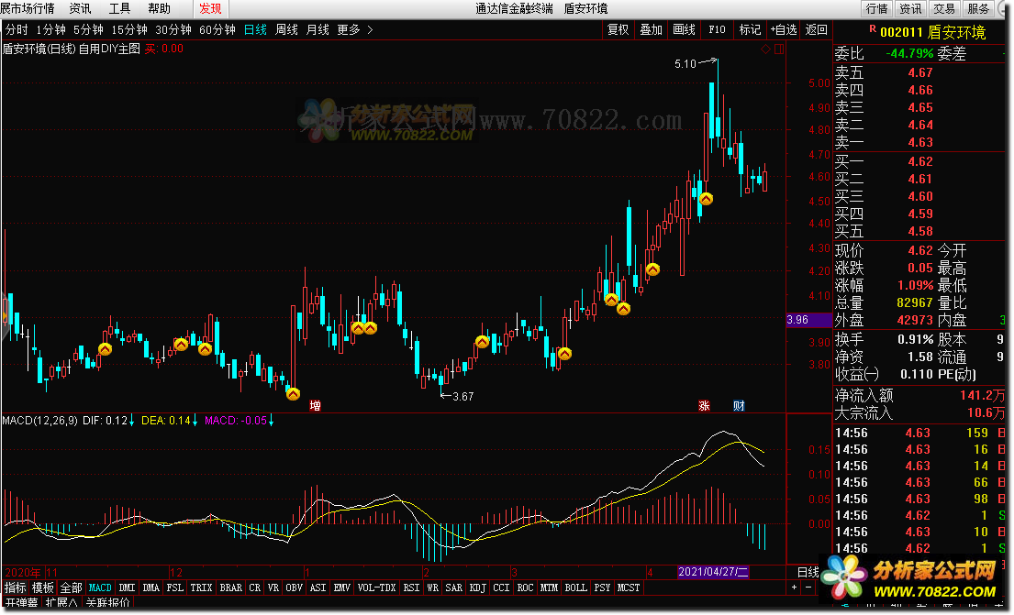The image size is (1014, 615).
Task: Select the TRIX indicator tab
Action: click(201, 588)
